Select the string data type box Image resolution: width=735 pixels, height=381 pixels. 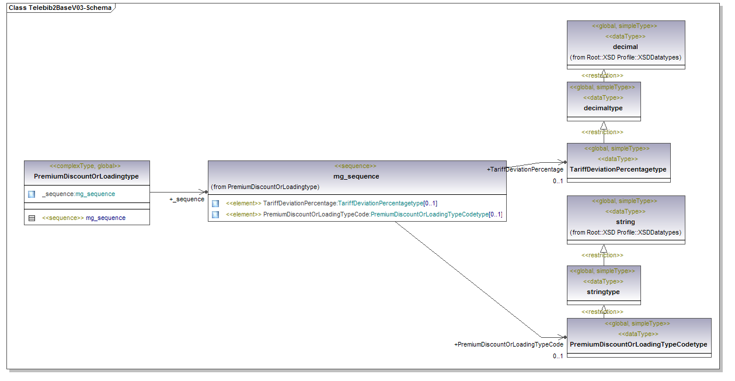625,222
